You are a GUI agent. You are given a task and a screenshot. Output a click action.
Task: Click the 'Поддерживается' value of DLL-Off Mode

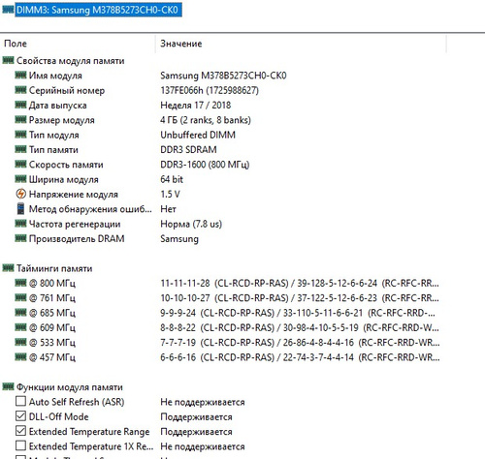(x=196, y=417)
